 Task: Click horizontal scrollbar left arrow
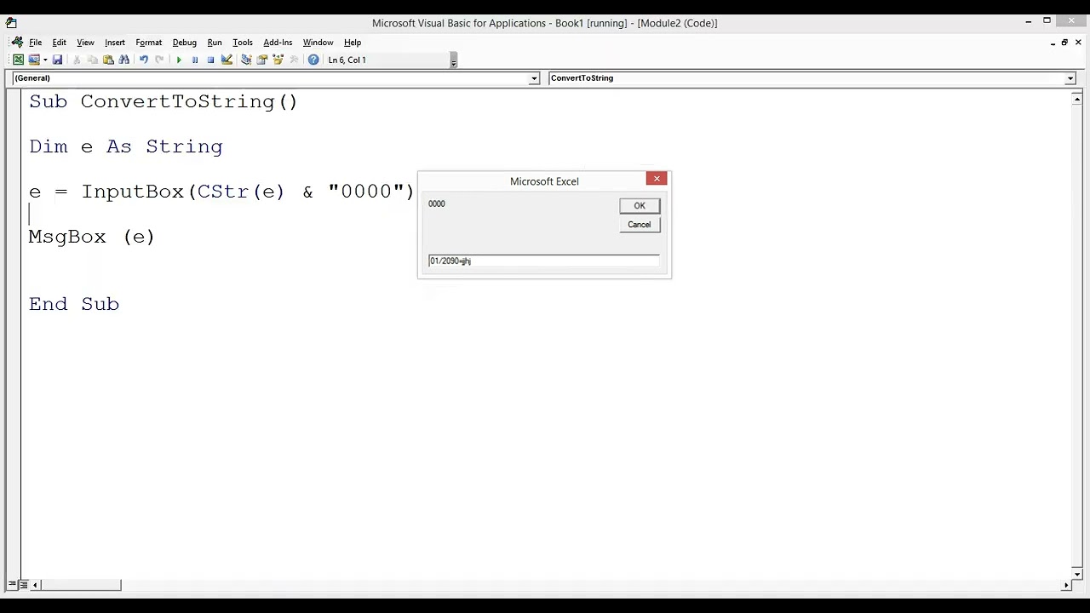[x=35, y=585]
